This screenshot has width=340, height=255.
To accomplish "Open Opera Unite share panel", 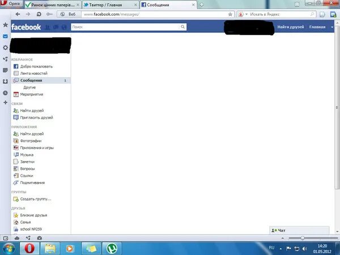I will point(6,59).
